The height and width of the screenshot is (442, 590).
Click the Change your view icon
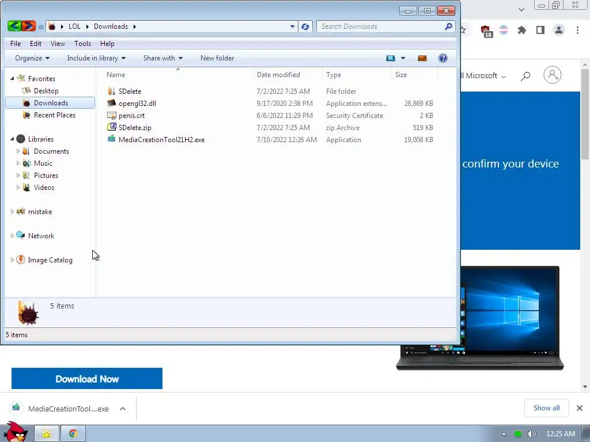pyautogui.click(x=391, y=58)
